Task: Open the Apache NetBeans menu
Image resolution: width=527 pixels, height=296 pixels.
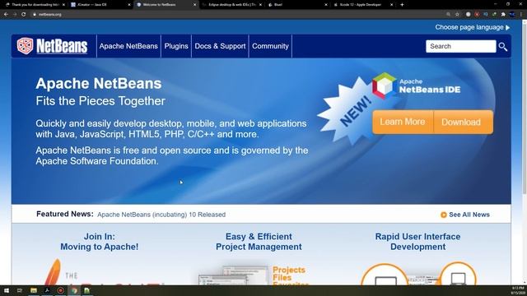Action: (128, 46)
